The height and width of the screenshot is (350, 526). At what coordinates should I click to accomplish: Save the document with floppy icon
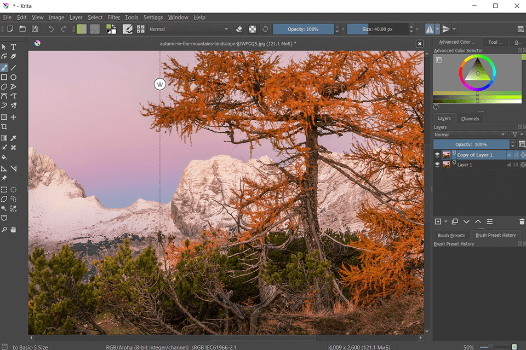pos(35,29)
